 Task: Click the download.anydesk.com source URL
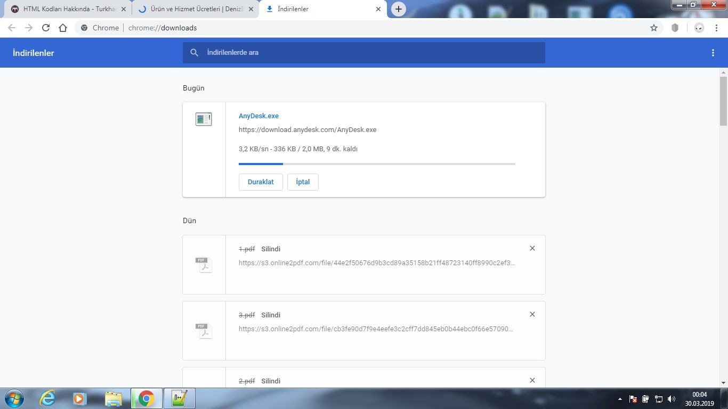click(x=308, y=129)
